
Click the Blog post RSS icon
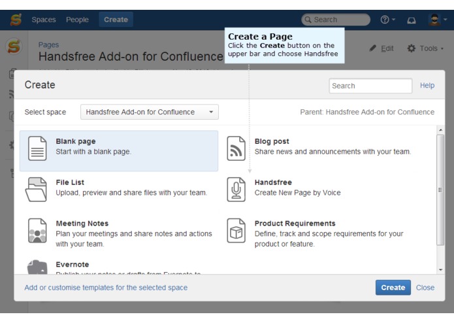236,148
